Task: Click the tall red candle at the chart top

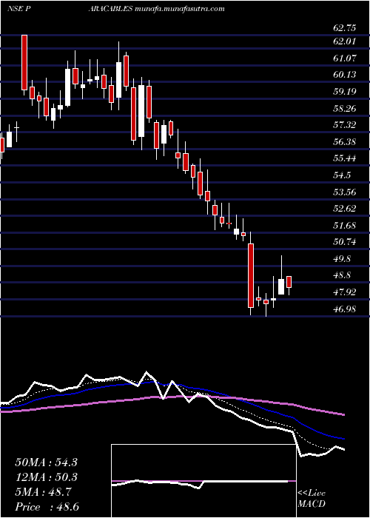Action: pyautogui.click(x=24, y=62)
